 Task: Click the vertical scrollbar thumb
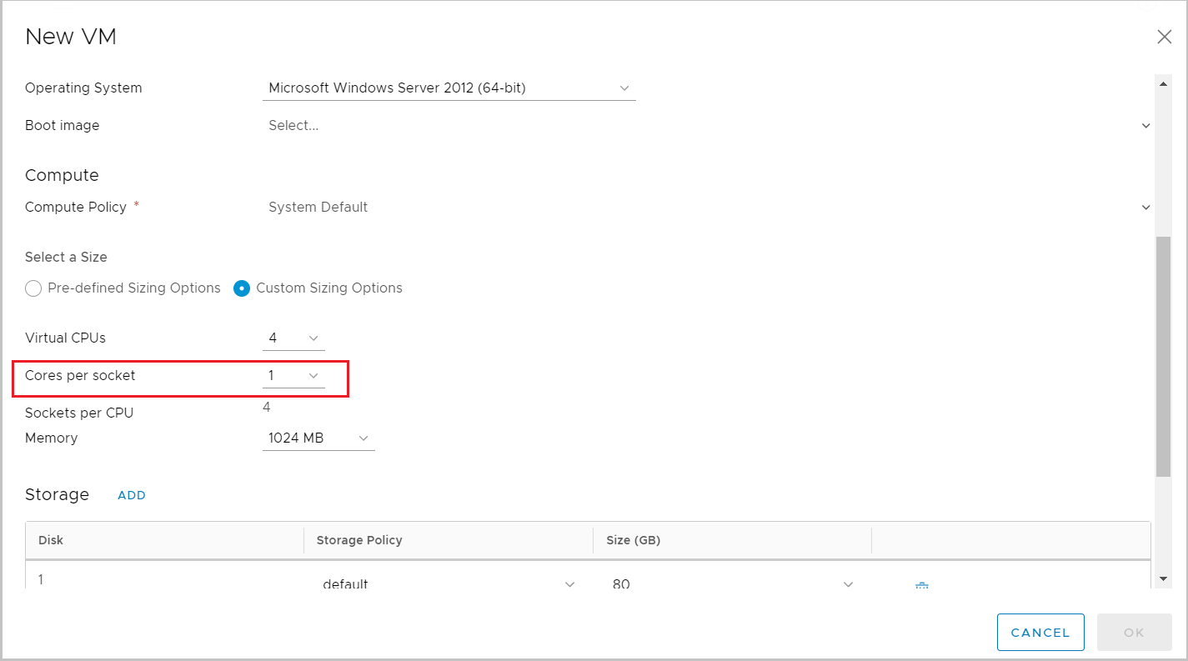coord(1163,357)
